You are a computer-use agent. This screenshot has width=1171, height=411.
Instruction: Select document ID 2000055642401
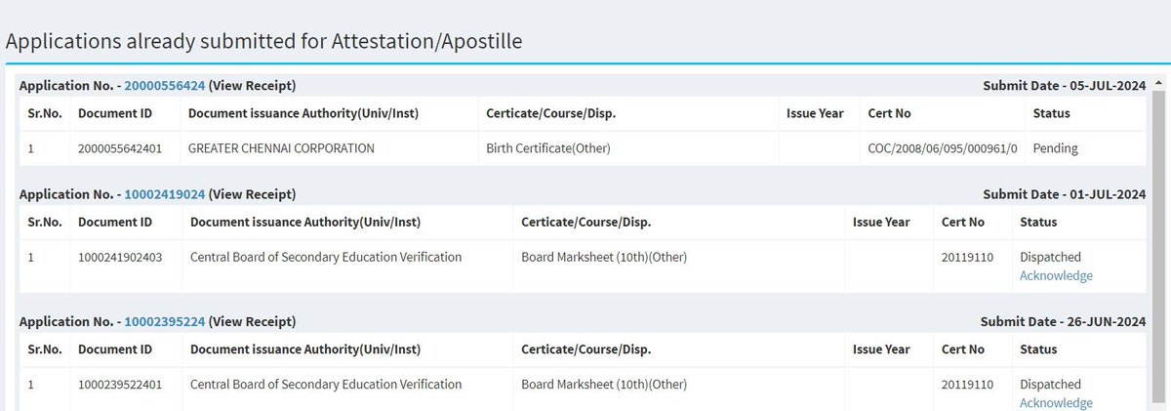120,148
